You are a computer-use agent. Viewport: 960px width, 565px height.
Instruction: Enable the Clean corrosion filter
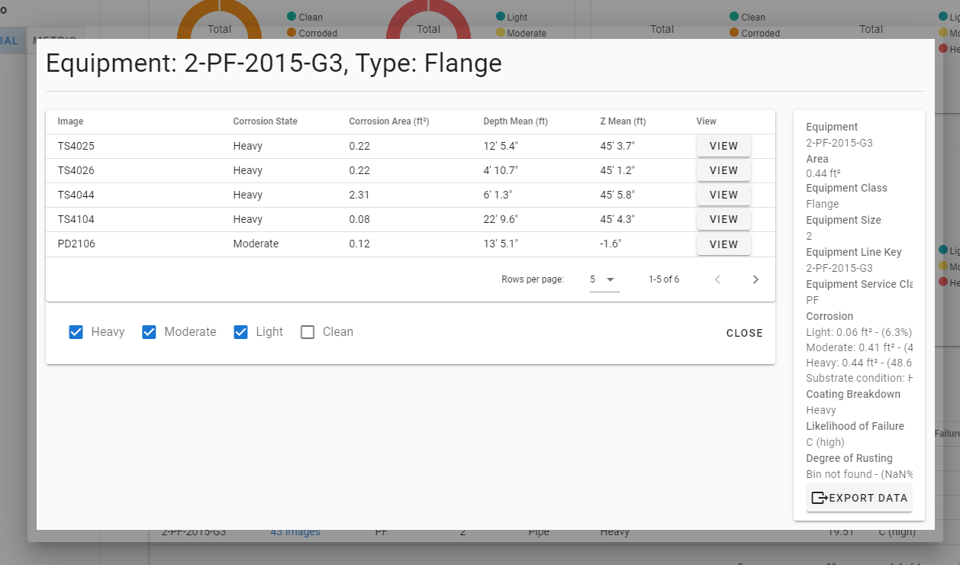[308, 332]
